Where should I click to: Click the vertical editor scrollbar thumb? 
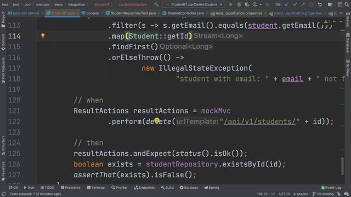342,166
